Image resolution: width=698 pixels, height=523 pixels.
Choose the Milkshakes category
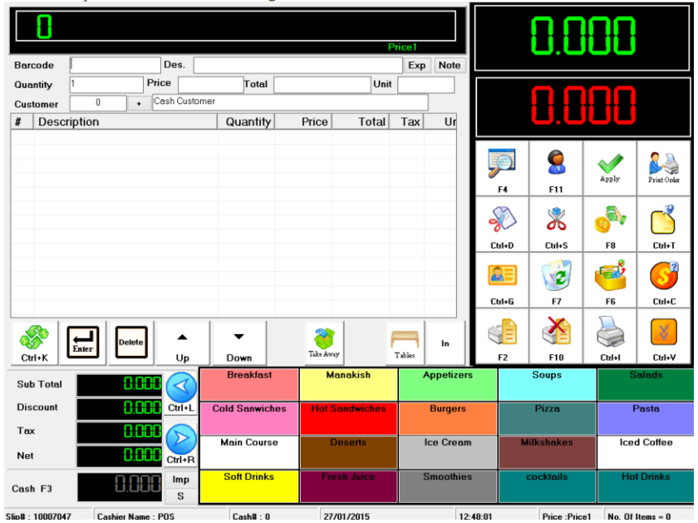pos(547,452)
